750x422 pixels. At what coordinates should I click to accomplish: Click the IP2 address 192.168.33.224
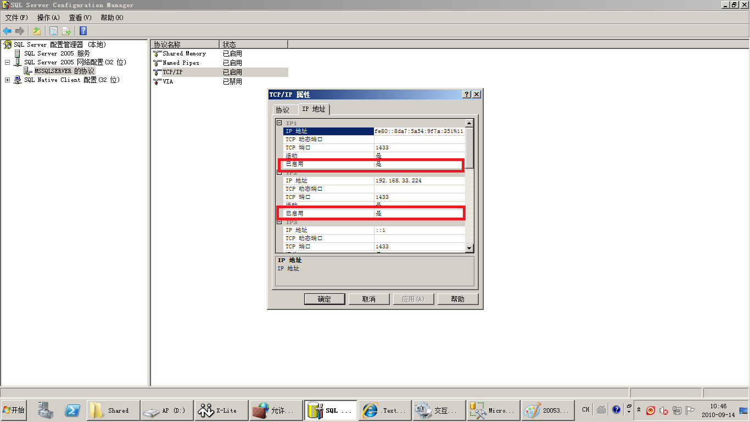pyautogui.click(x=419, y=181)
